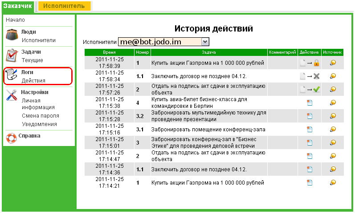The width and height of the screenshot is (355, 213).
Task: Click the new-task action icon for Berlin ticket
Action: [x=310, y=103]
